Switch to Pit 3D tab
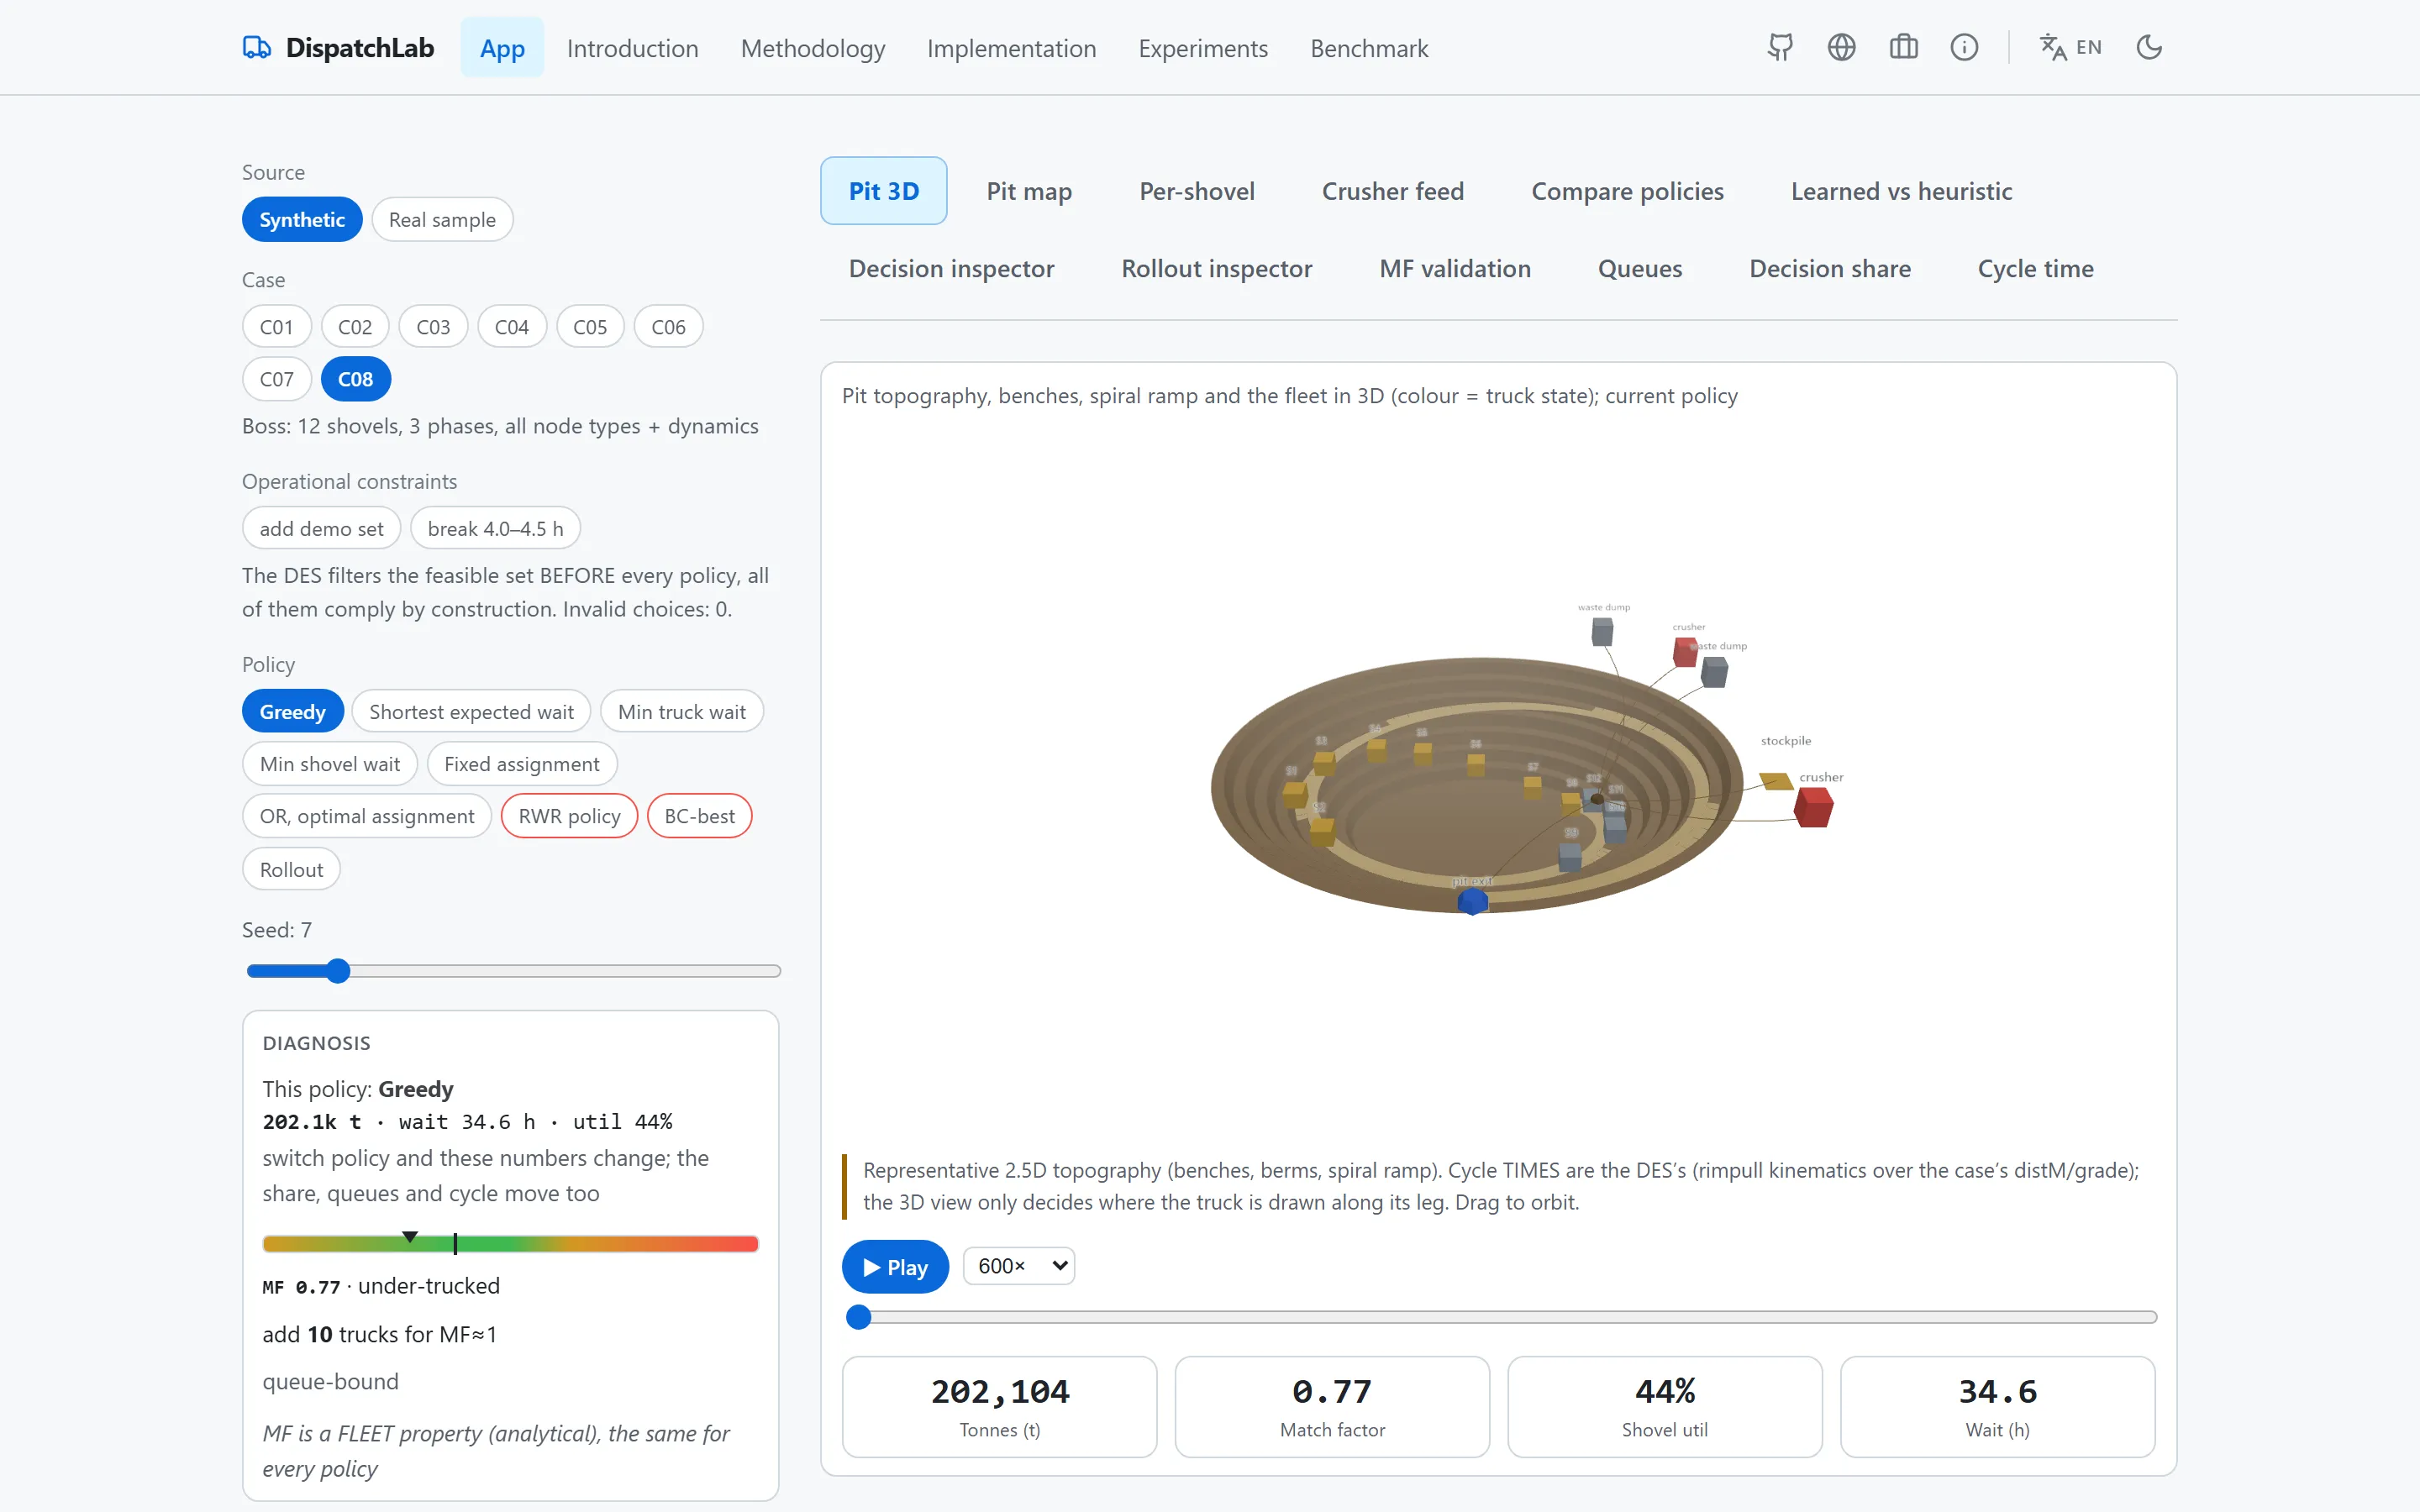The width and height of the screenshot is (2420, 1512). pos(884,190)
